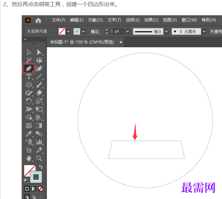Select the Blend tool
Viewport: 222px width, 199px height.
[39, 134]
